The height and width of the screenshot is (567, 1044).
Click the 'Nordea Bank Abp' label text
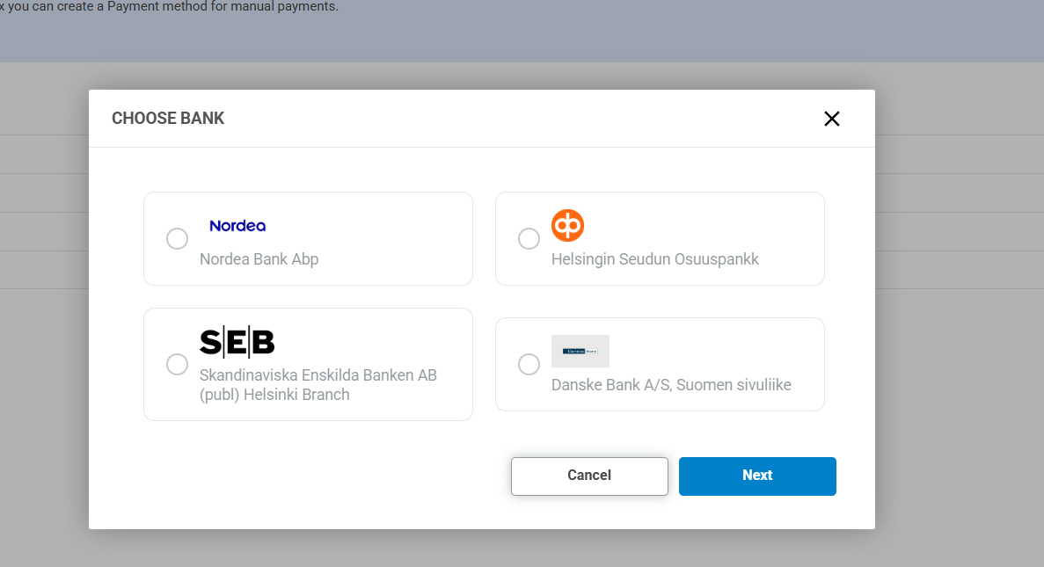point(259,259)
